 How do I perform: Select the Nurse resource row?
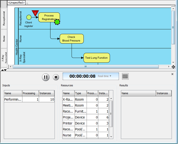pos(86,135)
